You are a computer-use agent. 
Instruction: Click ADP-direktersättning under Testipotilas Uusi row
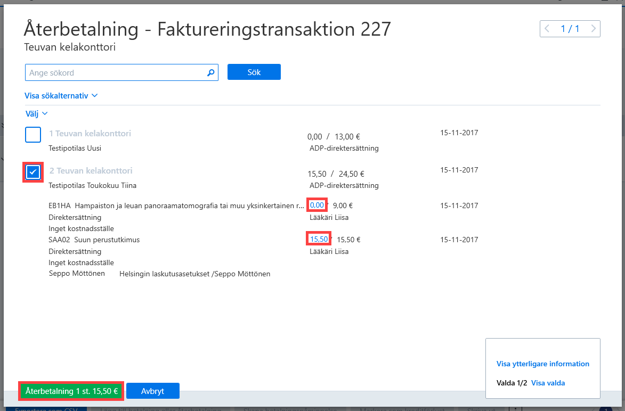coord(344,148)
